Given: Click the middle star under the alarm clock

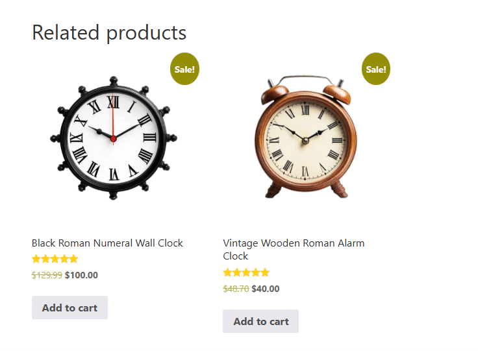Looking at the screenshot, I should click(246, 272).
